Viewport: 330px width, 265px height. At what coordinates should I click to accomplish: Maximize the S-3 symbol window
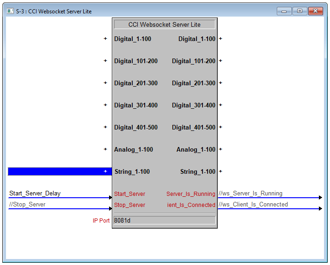pyautogui.click(x=300, y=11)
